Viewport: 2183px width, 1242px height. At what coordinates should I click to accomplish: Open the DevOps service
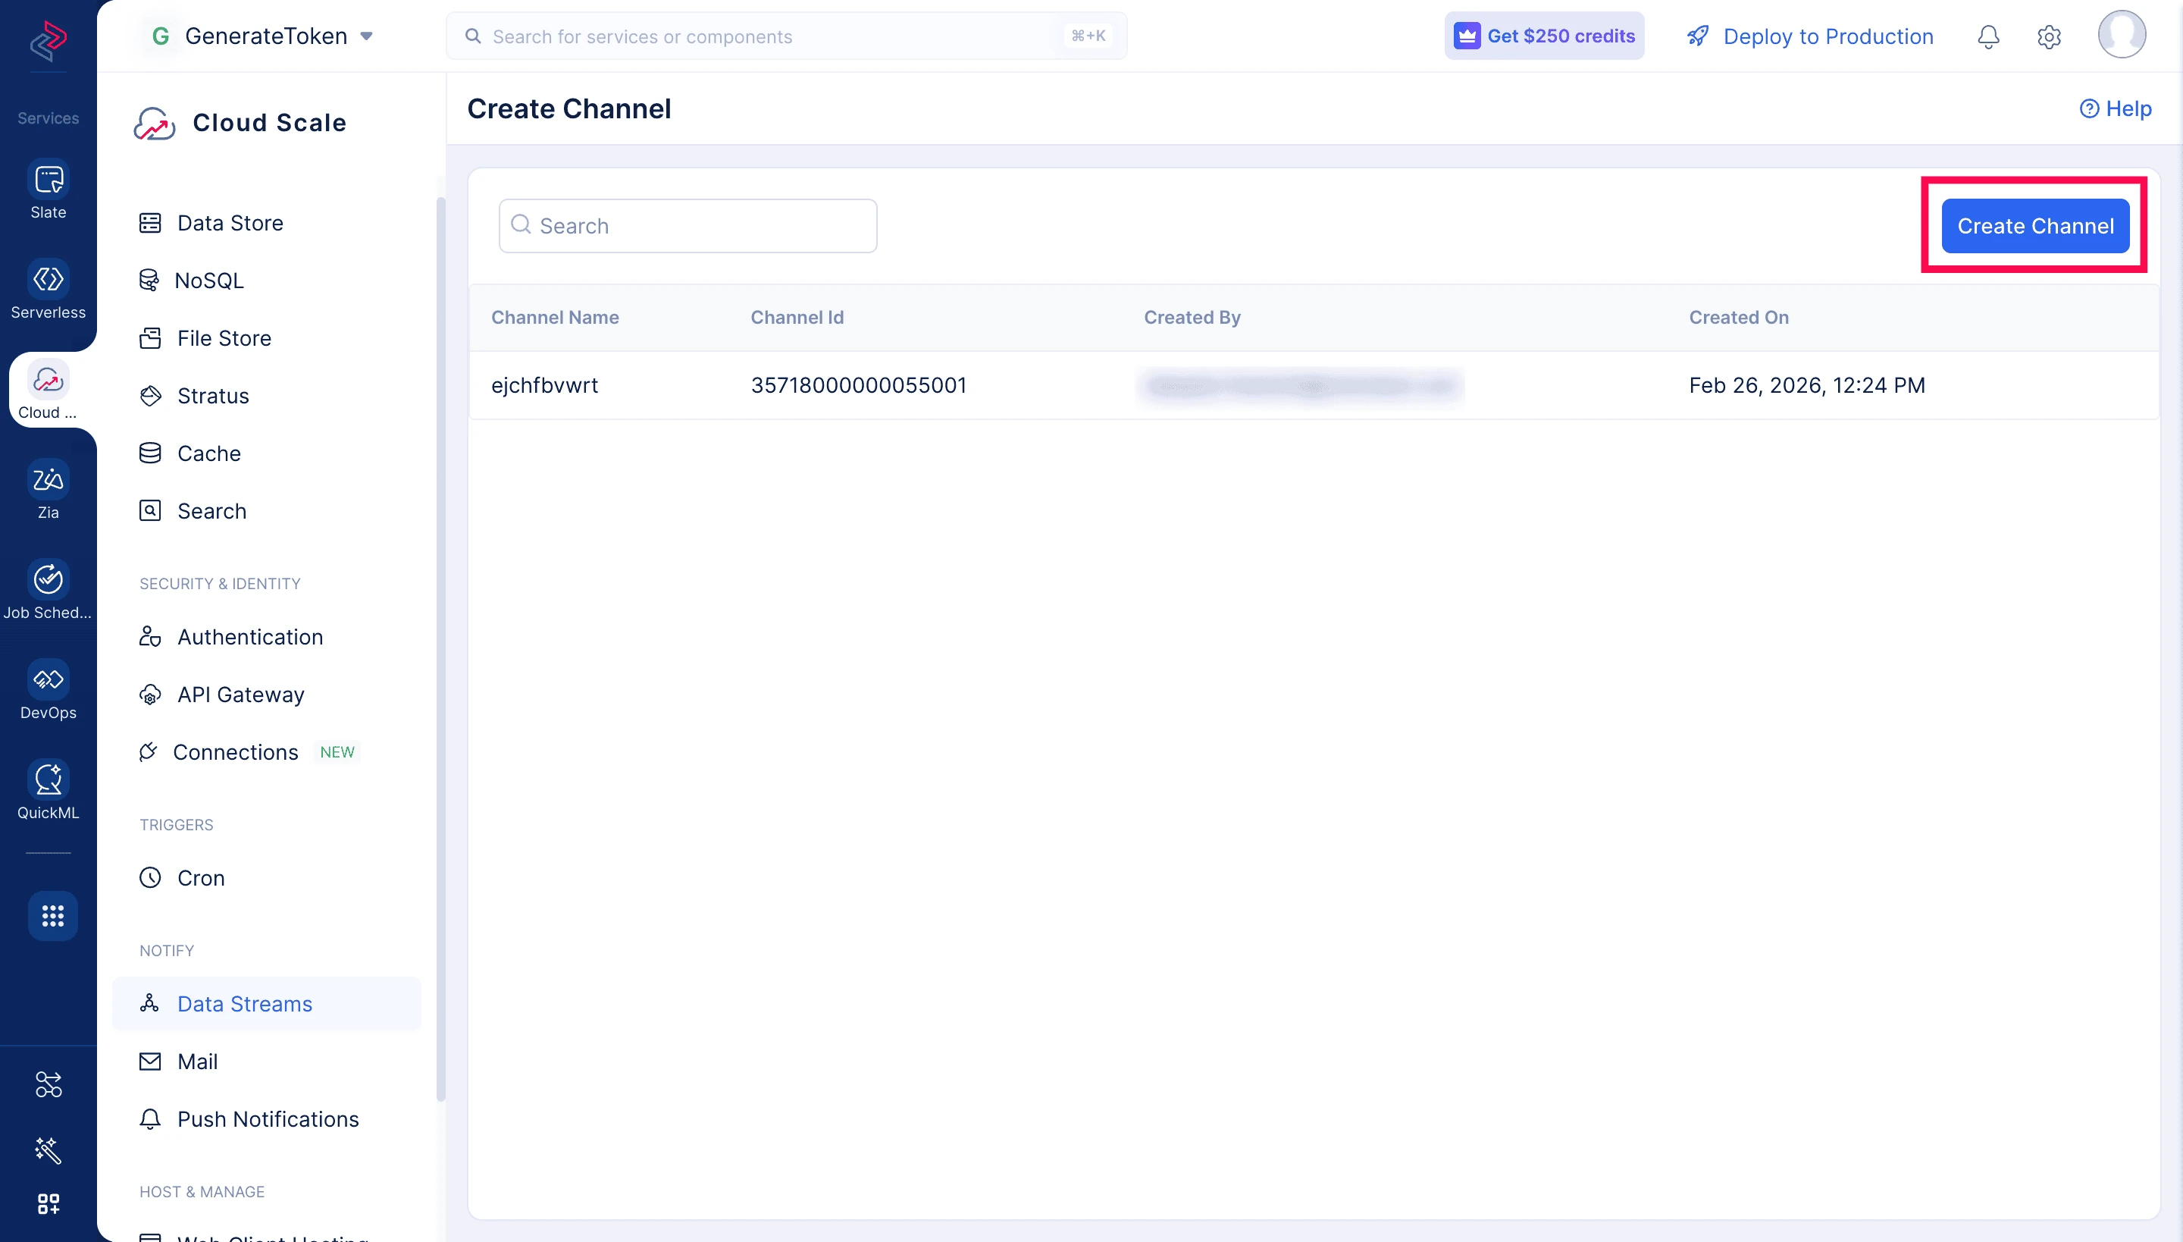48,690
